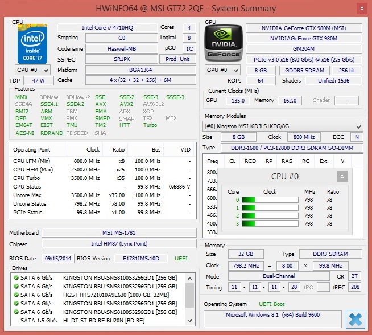372x335 pixels.
Task: Click the blue X button beside Operating System
Action: coord(355,319)
